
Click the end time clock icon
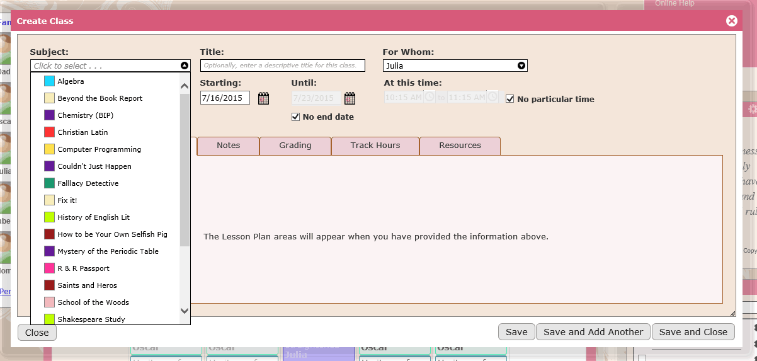492,97
